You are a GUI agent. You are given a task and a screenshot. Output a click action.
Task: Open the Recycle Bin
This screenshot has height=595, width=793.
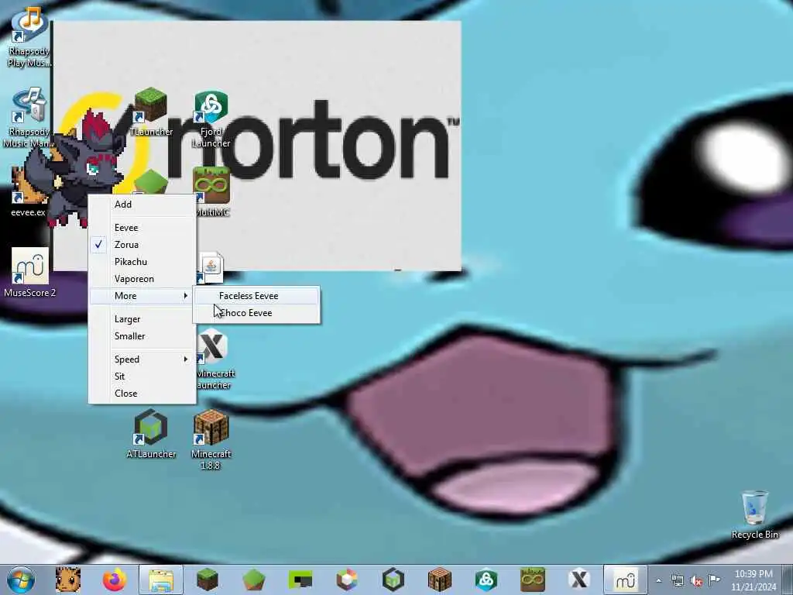[754, 514]
